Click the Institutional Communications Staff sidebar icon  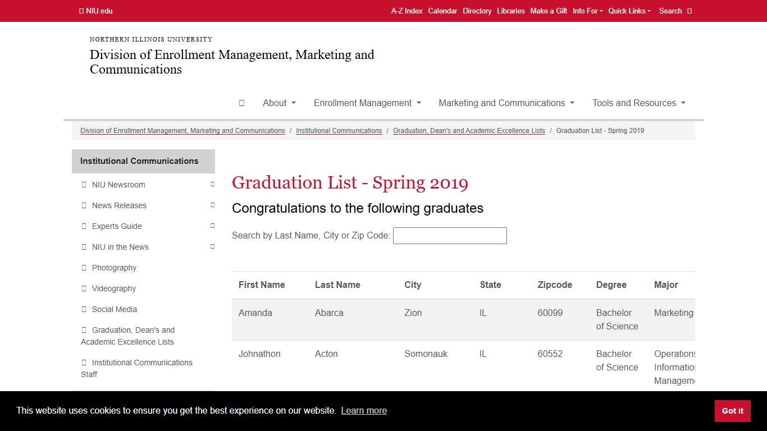(83, 363)
